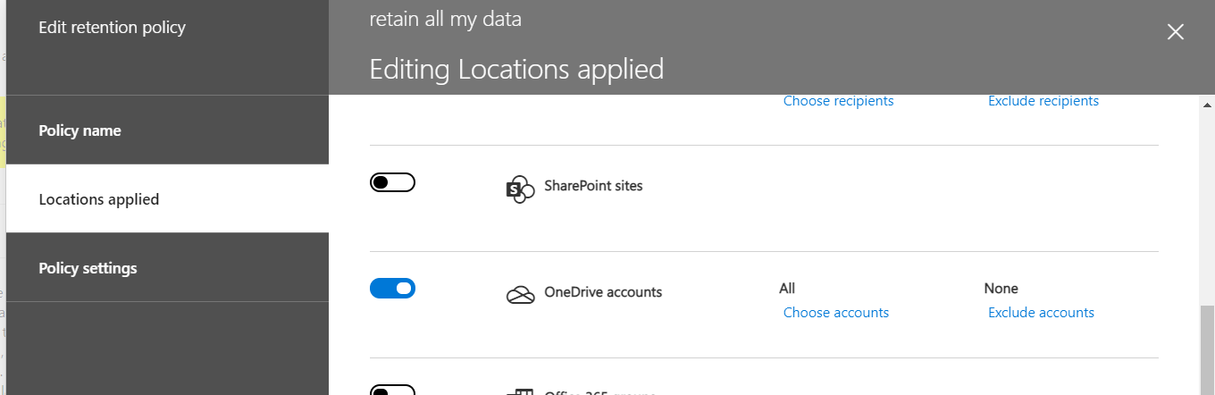Click the OneDrive accounts cloud icon
1215x395 pixels.
(520, 295)
